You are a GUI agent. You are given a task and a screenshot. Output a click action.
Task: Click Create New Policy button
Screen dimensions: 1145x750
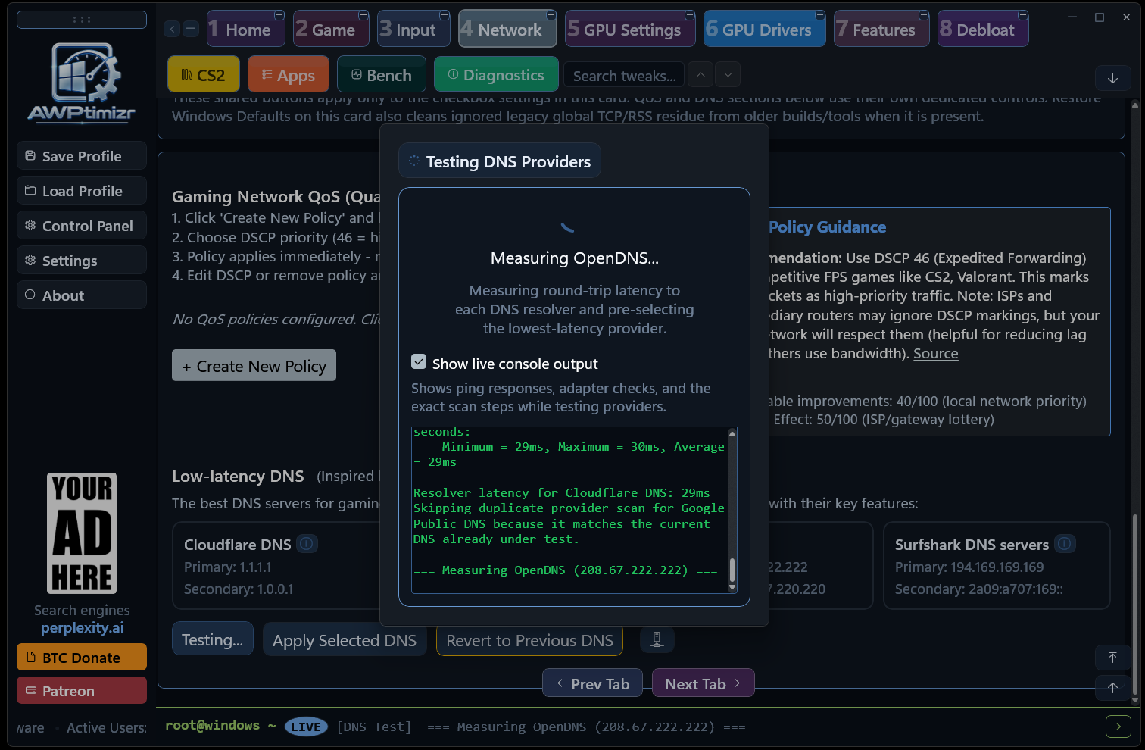point(254,365)
